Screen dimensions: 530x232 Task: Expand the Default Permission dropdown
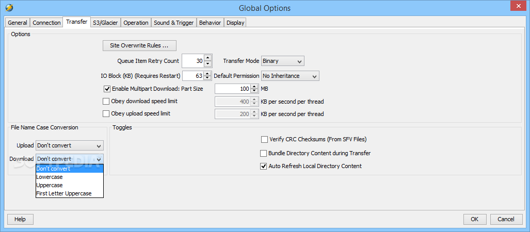coord(290,76)
